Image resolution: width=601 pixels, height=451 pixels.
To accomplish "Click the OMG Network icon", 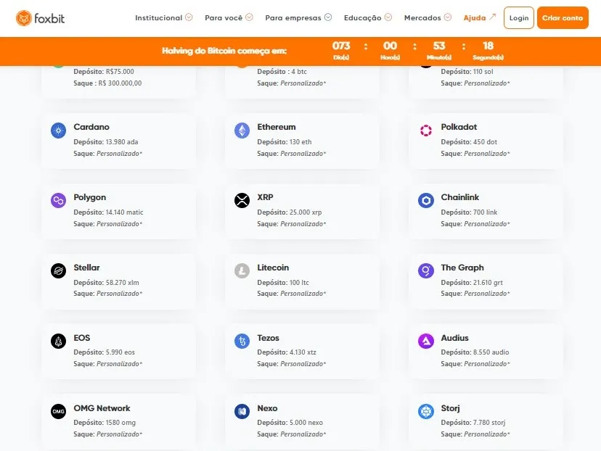I will click(x=58, y=412).
